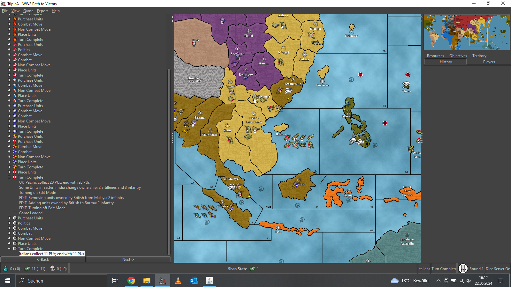511x287 pixels.
Task: Click the <-Back button
Action: (x=43, y=260)
